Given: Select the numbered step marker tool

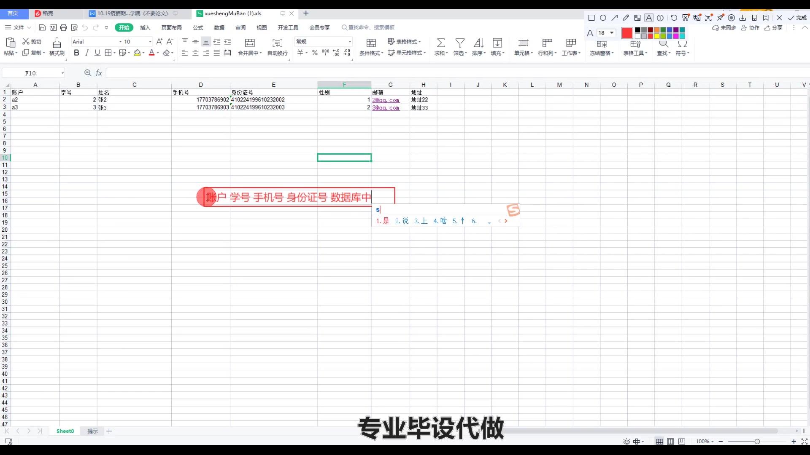Looking at the screenshot, I should [x=660, y=18].
